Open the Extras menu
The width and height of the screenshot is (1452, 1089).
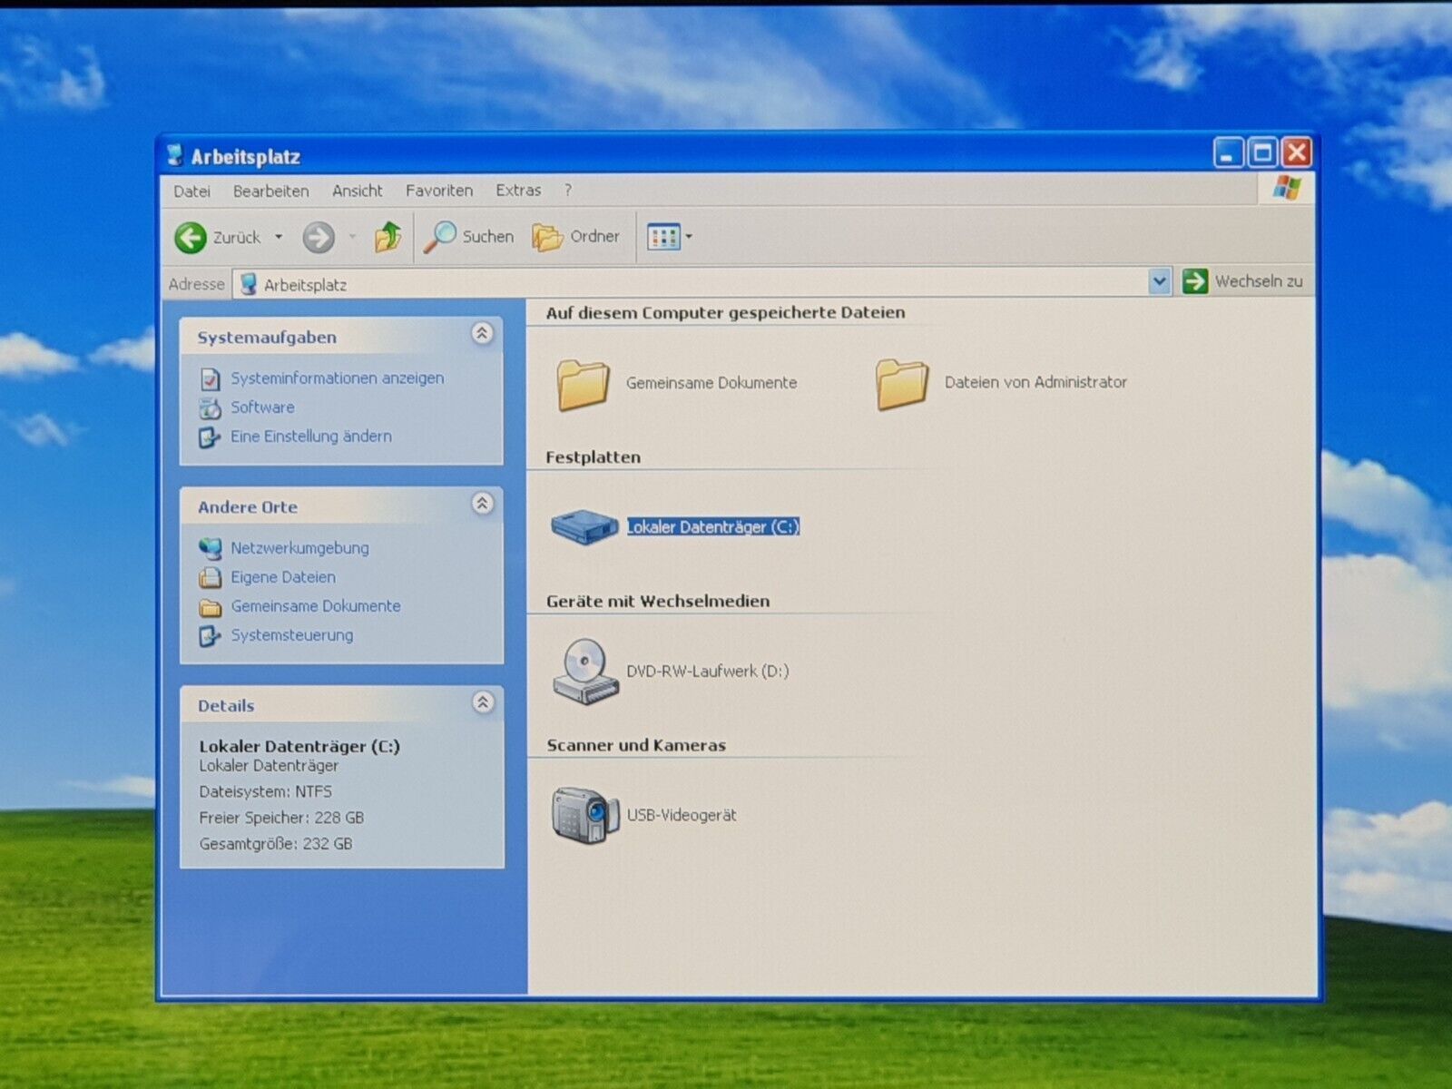(x=518, y=191)
